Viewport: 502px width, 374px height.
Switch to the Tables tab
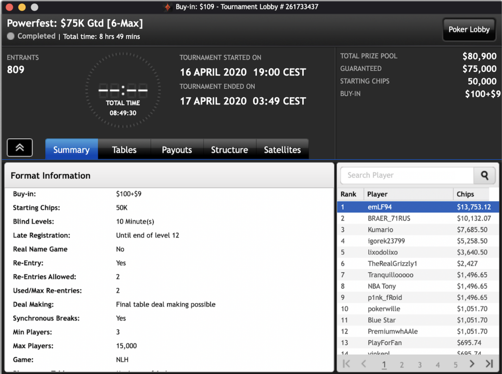coord(124,150)
